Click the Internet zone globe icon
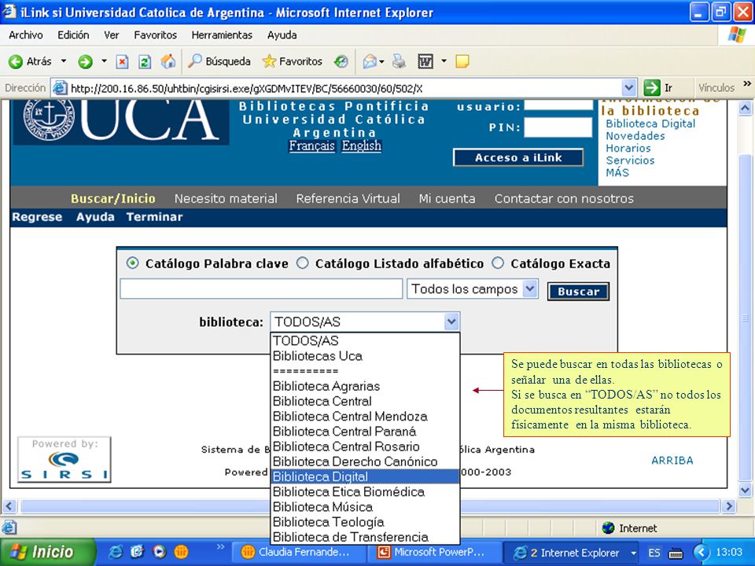This screenshot has width=755, height=566. click(608, 528)
